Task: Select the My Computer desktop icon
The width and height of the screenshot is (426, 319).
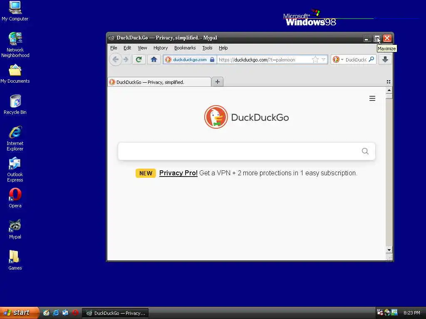Action: point(15,11)
